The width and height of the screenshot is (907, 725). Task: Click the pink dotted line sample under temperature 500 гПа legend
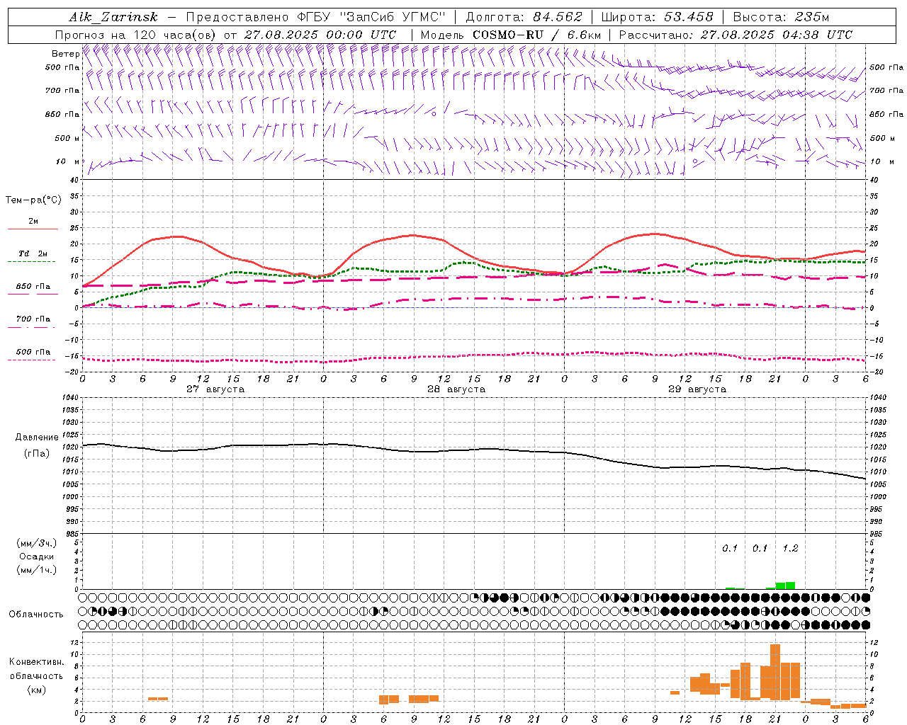(x=32, y=360)
